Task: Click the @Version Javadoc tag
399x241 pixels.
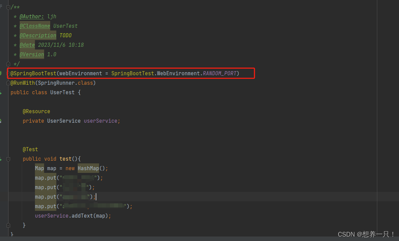Action: (32, 54)
